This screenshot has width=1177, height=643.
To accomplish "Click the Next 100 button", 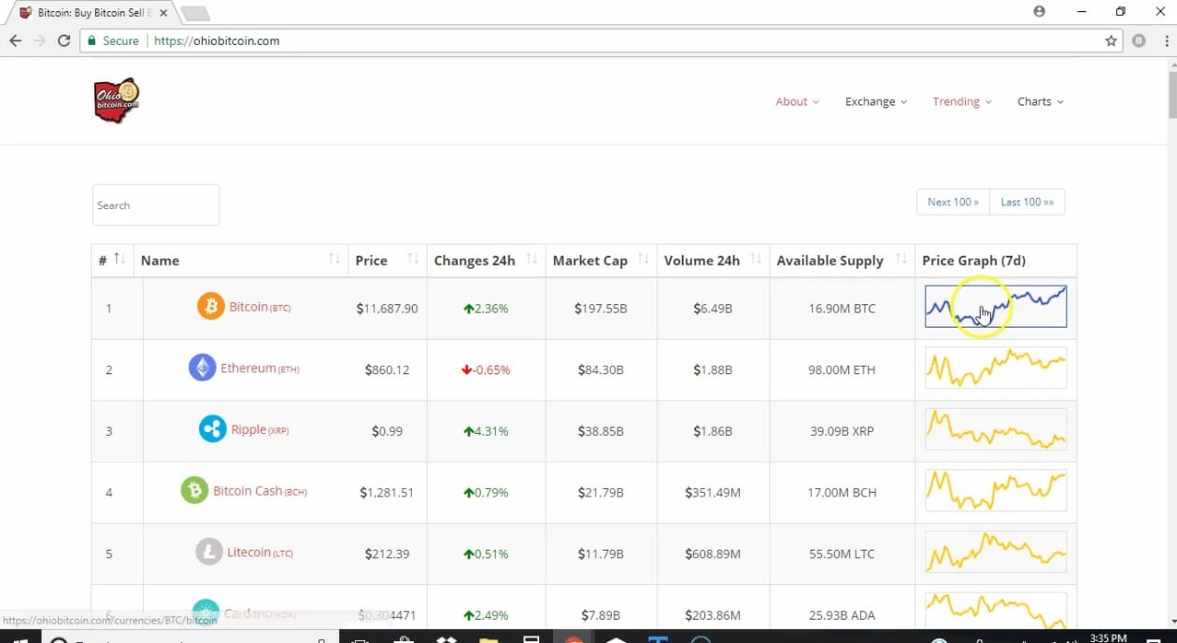I will point(953,203).
